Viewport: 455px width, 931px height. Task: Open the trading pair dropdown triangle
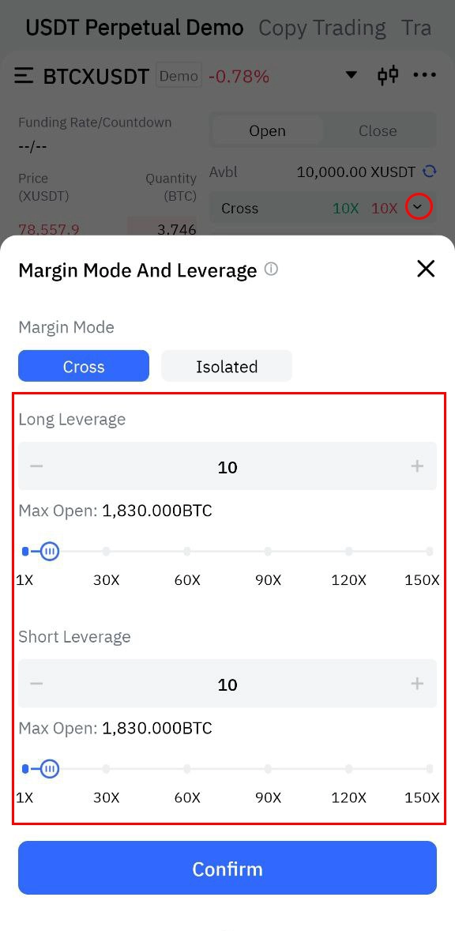(x=352, y=75)
